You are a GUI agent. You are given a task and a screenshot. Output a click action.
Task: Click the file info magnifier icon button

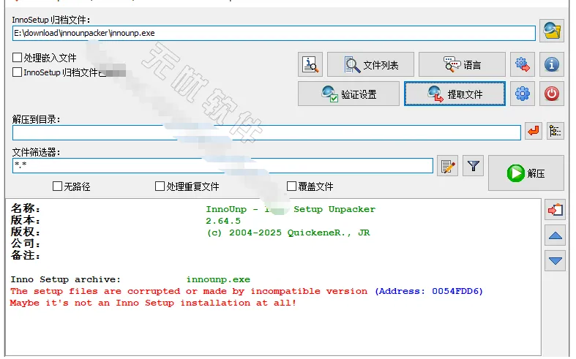click(x=310, y=64)
